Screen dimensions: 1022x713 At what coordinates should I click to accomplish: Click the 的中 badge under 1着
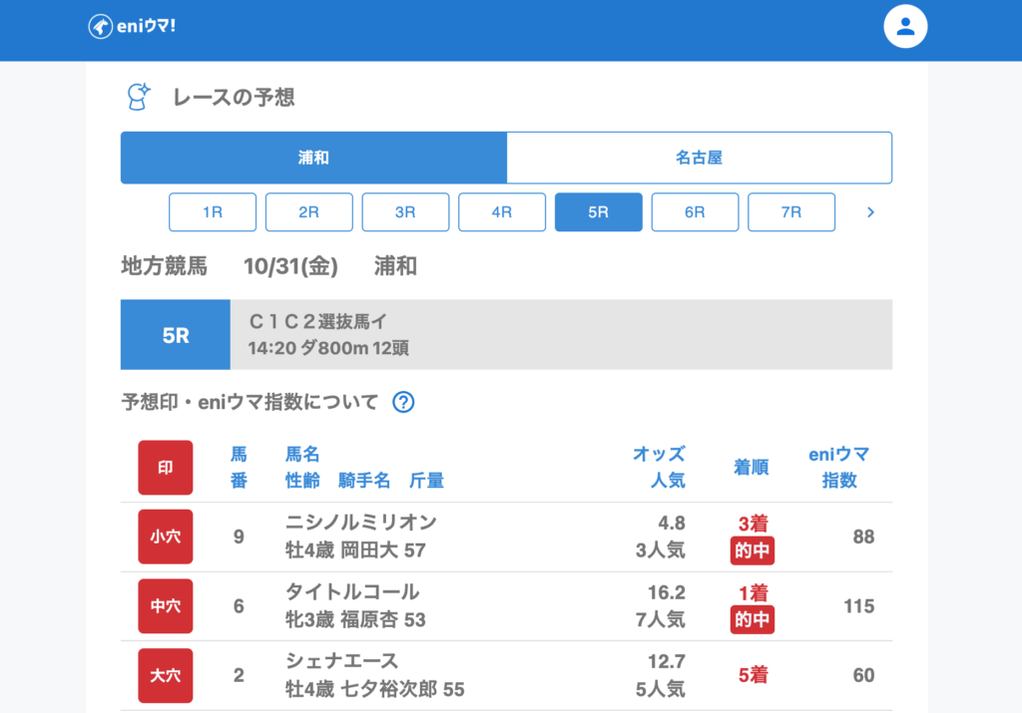click(752, 620)
